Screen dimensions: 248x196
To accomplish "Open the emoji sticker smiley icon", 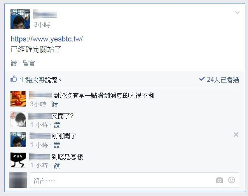I will [232, 180].
